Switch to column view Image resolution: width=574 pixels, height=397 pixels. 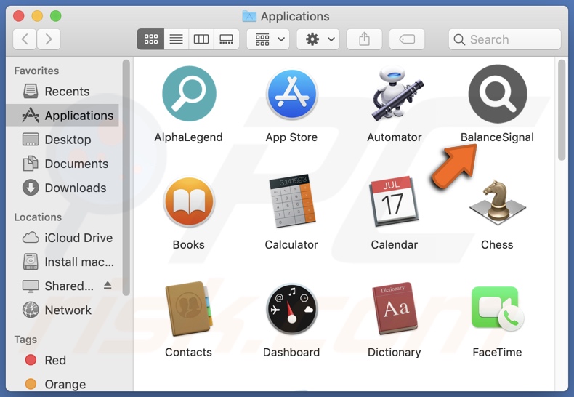pos(201,39)
